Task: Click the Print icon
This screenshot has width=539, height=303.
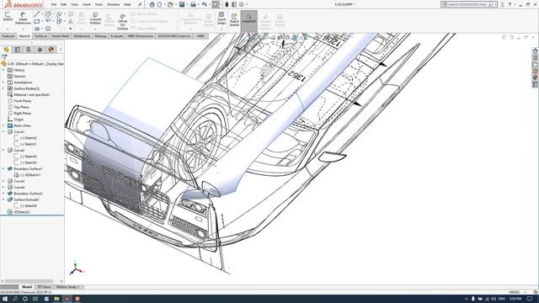Action: 193,4
